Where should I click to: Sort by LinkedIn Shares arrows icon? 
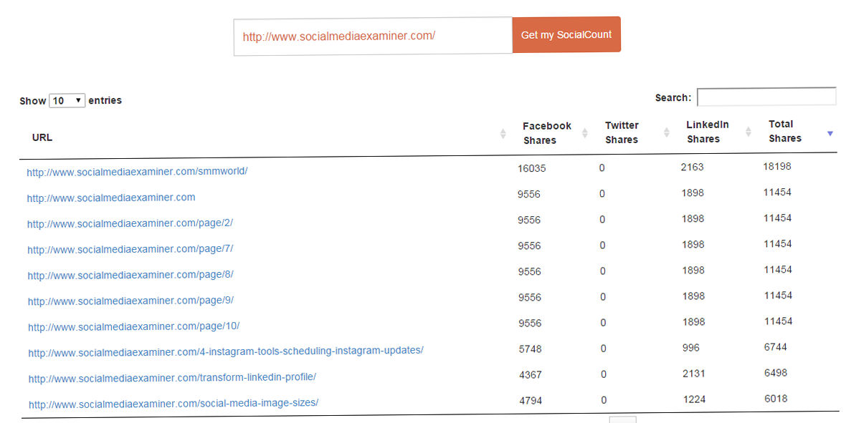coord(748,132)
